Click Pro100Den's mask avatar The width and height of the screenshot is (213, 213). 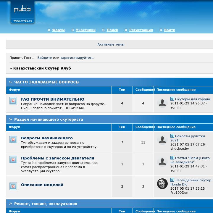click(162, 184)
